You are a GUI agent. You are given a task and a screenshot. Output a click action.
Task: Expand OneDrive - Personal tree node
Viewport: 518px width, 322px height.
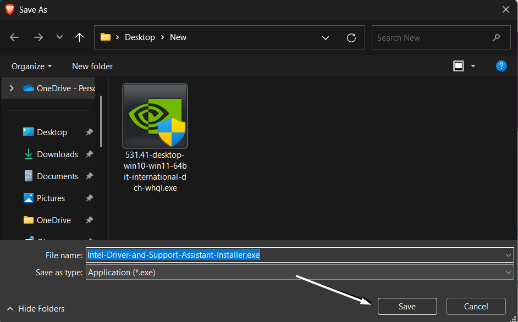[x=12, y=88]
